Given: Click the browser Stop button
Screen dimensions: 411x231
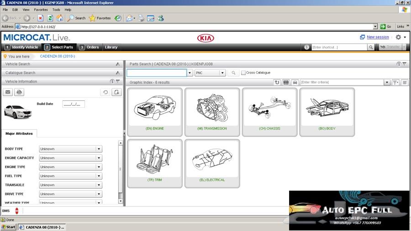Looking at the screenshot, I should (40, 18).
